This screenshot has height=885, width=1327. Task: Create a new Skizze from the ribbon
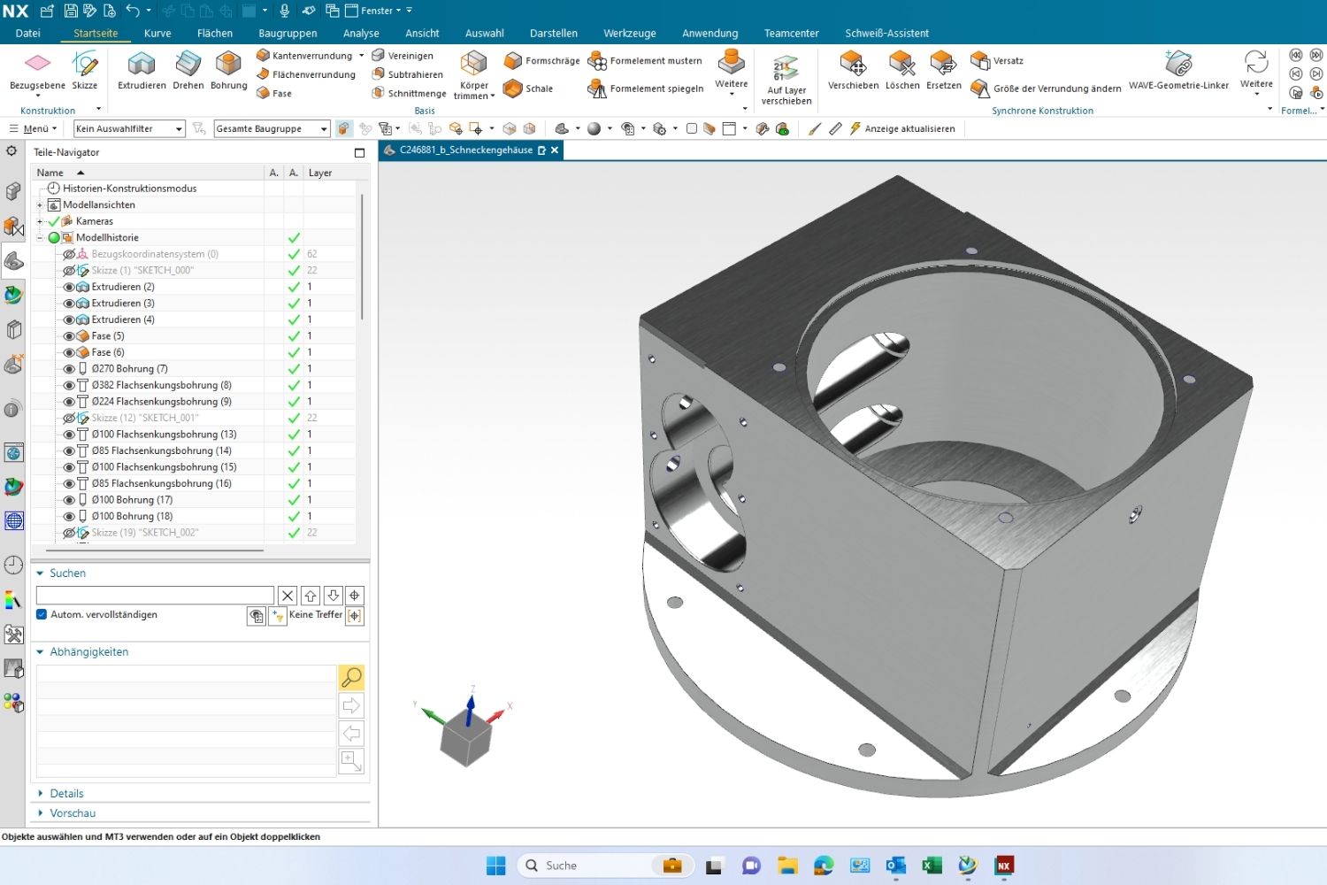(85, 69)
